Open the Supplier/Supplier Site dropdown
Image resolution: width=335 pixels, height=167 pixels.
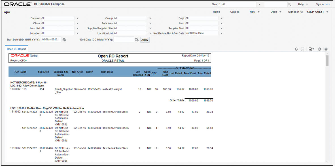[x=150, y=28]
